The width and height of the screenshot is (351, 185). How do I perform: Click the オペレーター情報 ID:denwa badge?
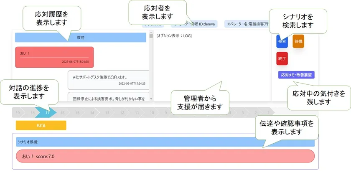click(x=194, y=24)
